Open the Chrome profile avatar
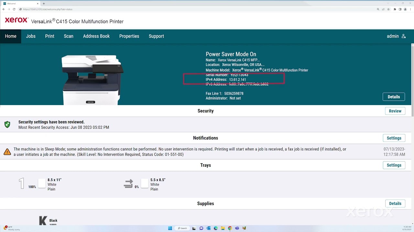 point(405,9)
